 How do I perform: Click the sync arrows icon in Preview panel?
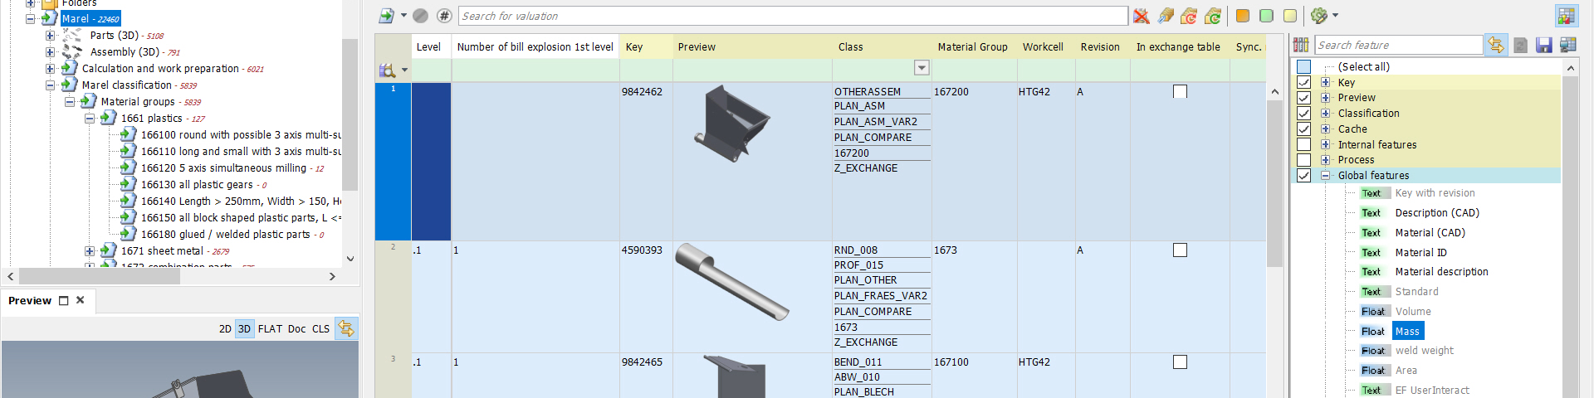346,328
